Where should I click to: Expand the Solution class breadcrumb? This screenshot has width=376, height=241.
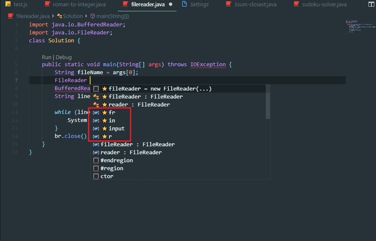(73, 16)
